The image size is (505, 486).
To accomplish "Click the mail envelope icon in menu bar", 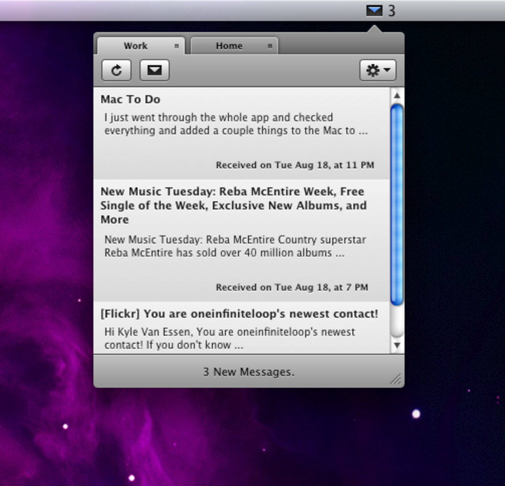I will coord(374,11).
